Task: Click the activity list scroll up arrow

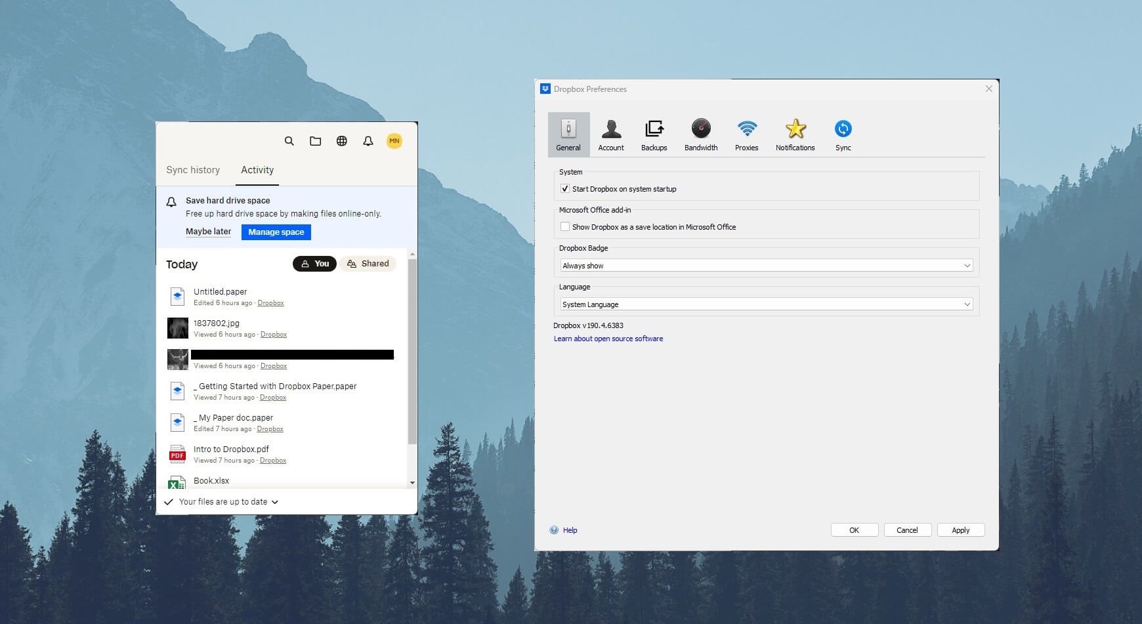Action: [412, 255]
